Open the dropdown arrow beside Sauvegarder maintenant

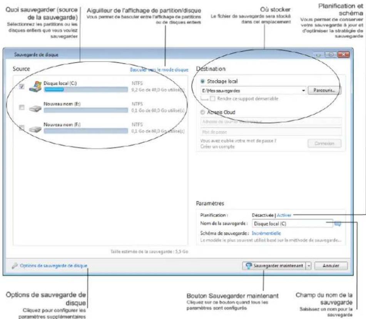[309, 266]
